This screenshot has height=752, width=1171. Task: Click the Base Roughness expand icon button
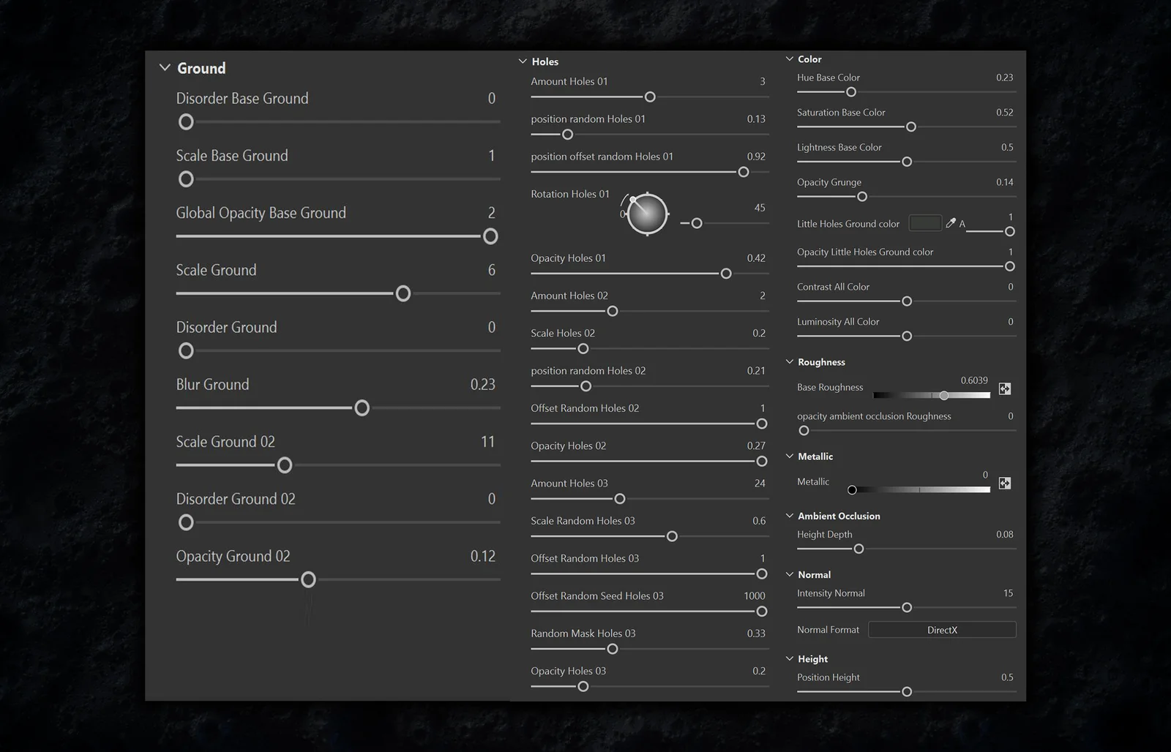coord(1005,389)
